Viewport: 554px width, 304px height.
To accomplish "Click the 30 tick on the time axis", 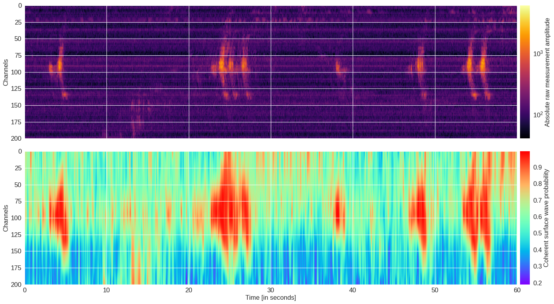I will pos(270,290).
